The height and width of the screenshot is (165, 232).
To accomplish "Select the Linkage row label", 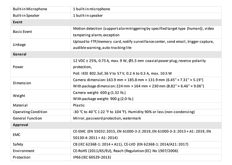I will [19, 45].
